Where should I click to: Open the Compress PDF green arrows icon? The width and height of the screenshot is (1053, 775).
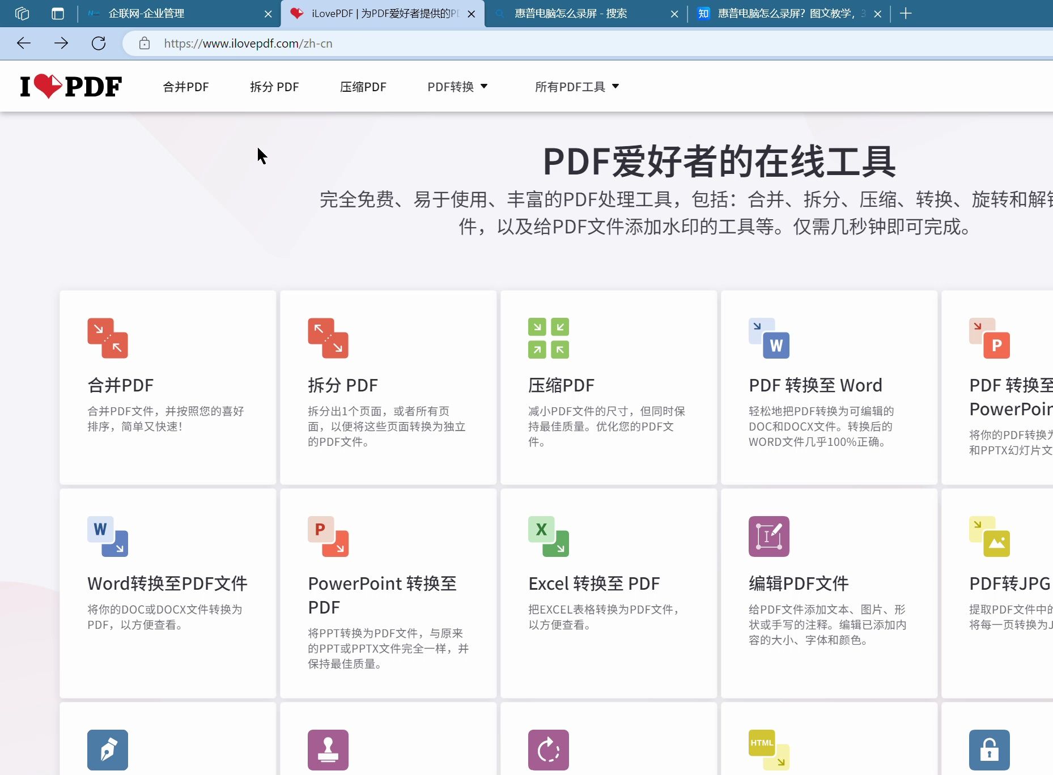549,338
